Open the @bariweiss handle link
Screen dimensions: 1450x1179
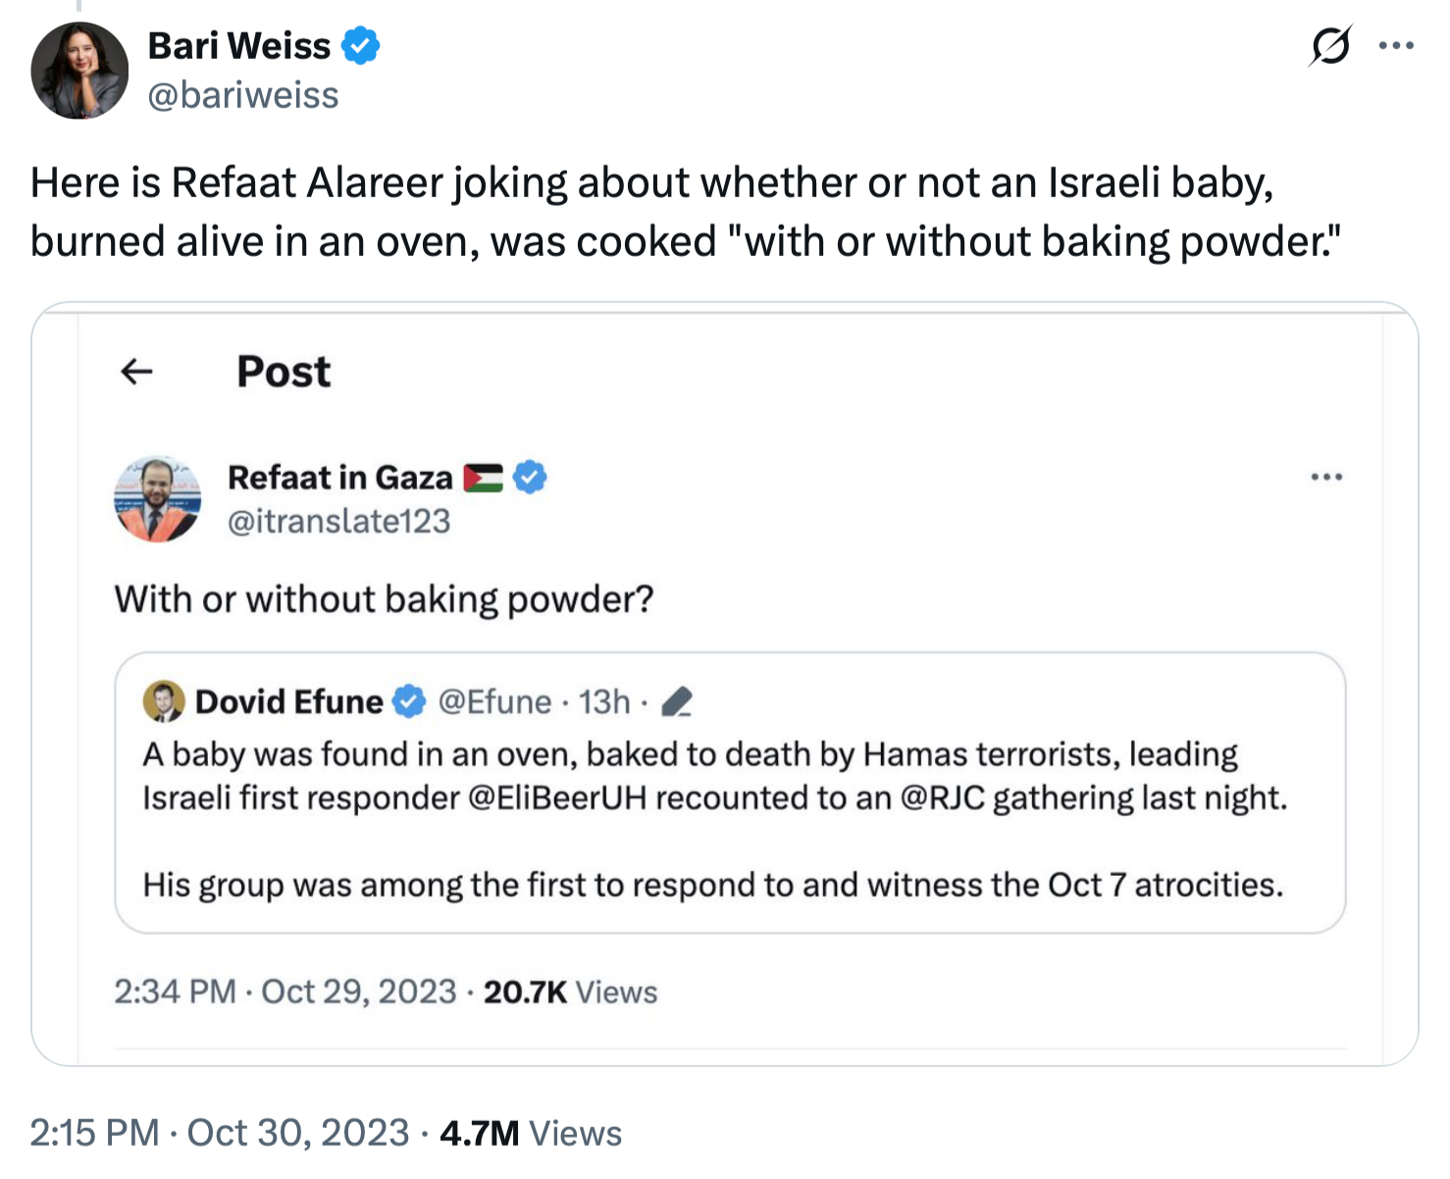pos(242,95)
